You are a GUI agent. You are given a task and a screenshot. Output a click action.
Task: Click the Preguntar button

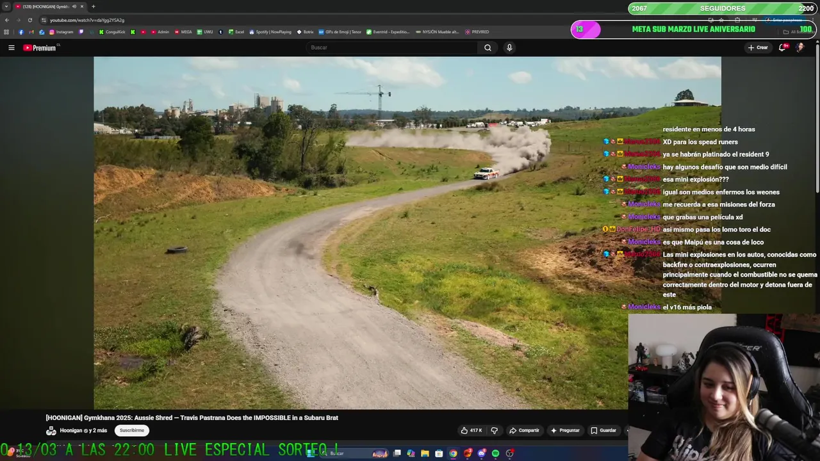coord(565,430)
